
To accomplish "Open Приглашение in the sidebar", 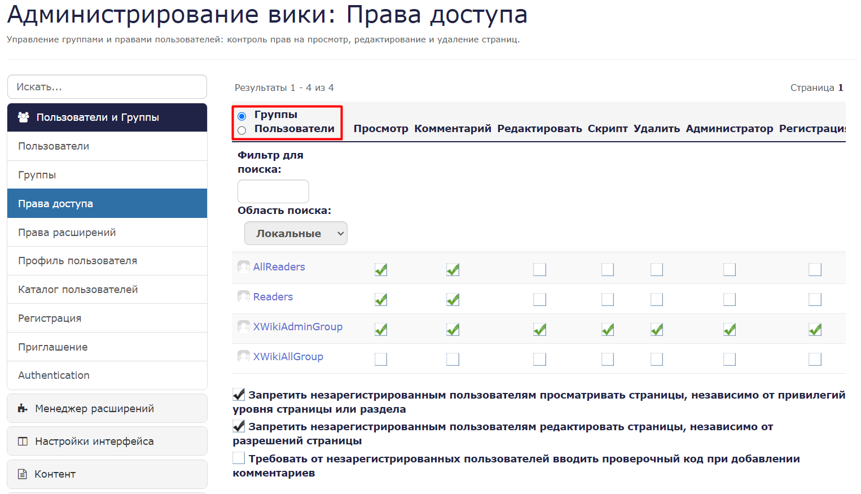I will pos(107,347).
